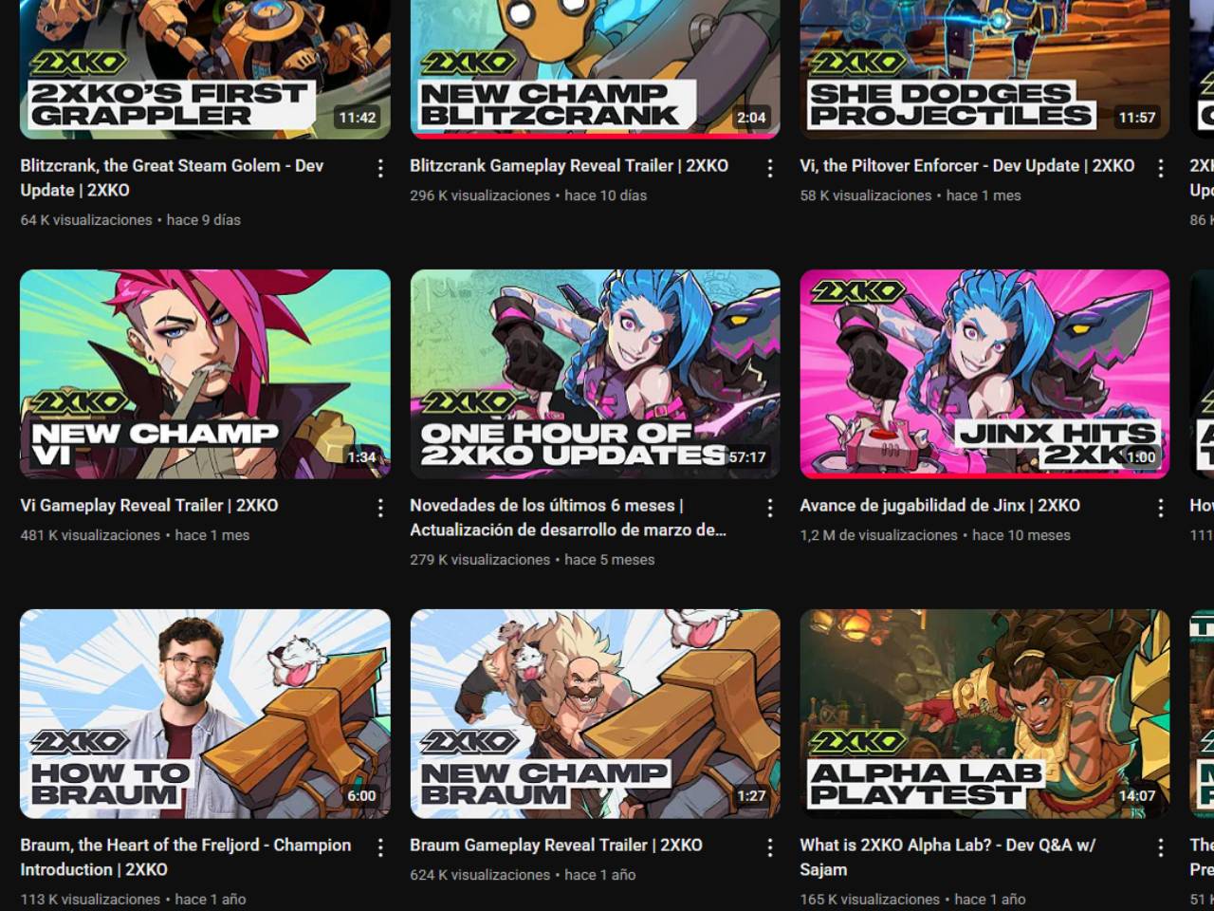Click '481 K visualizaciones • hace 1 mes' text
The width and height of the screenshot is (1214, 911).
pyautogui.click(x=135, y=535)
